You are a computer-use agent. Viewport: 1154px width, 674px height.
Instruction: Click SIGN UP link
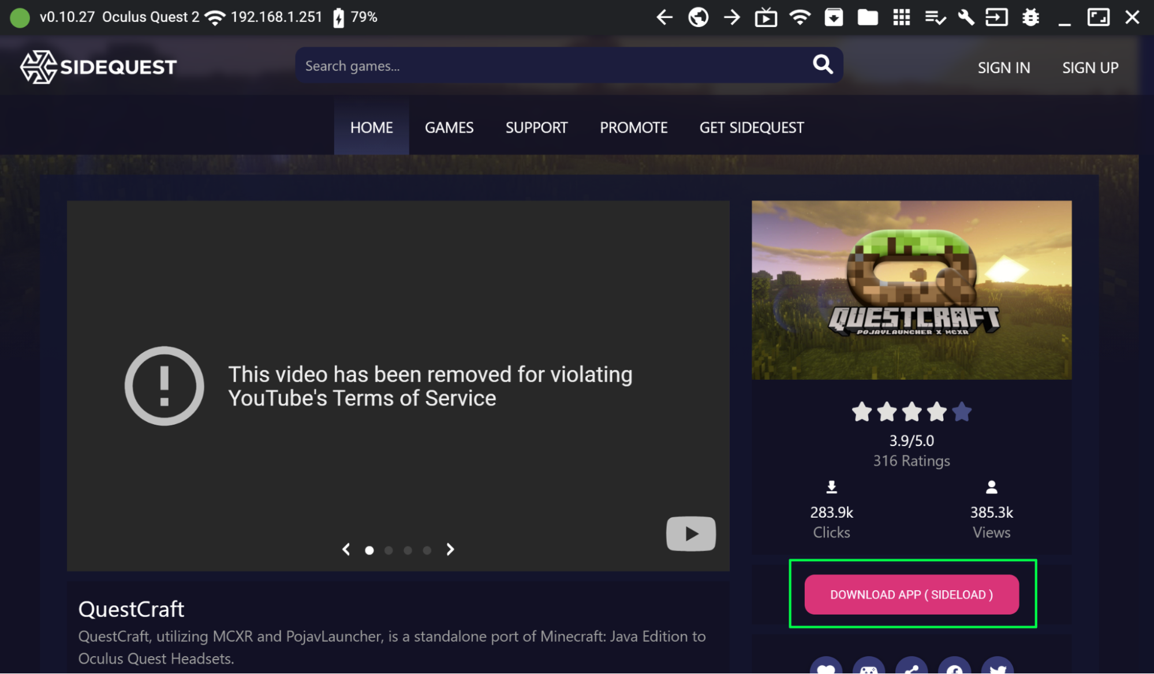(x=1090, y=68)
